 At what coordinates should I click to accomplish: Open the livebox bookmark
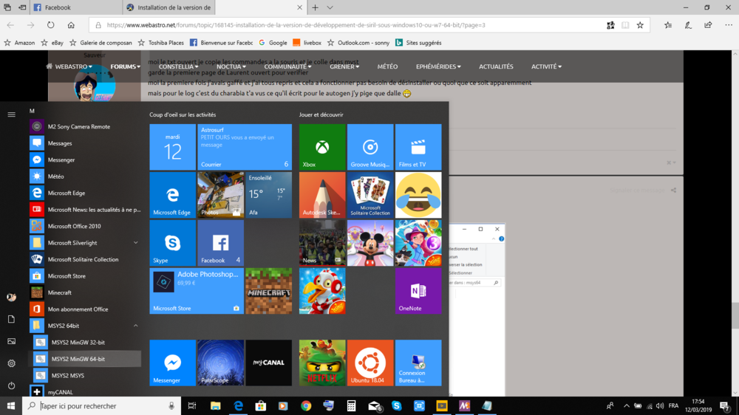(x=307, y=43)
